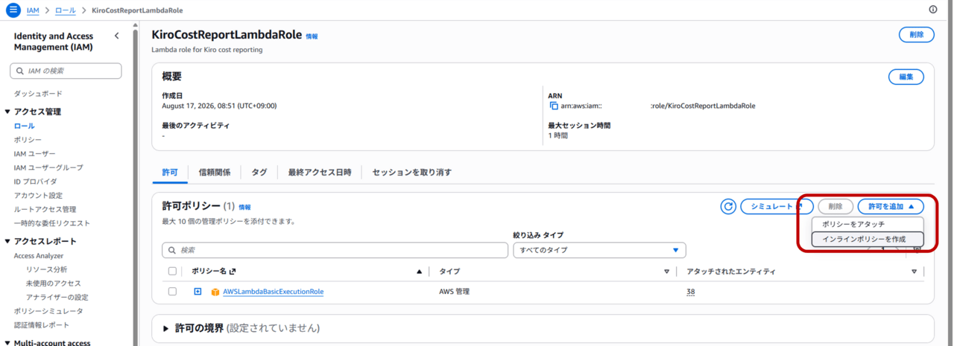Viewport: 954px width, 346px height.
Task: Open ルートアクセス管理 in the sidebar
Action: 45,209
